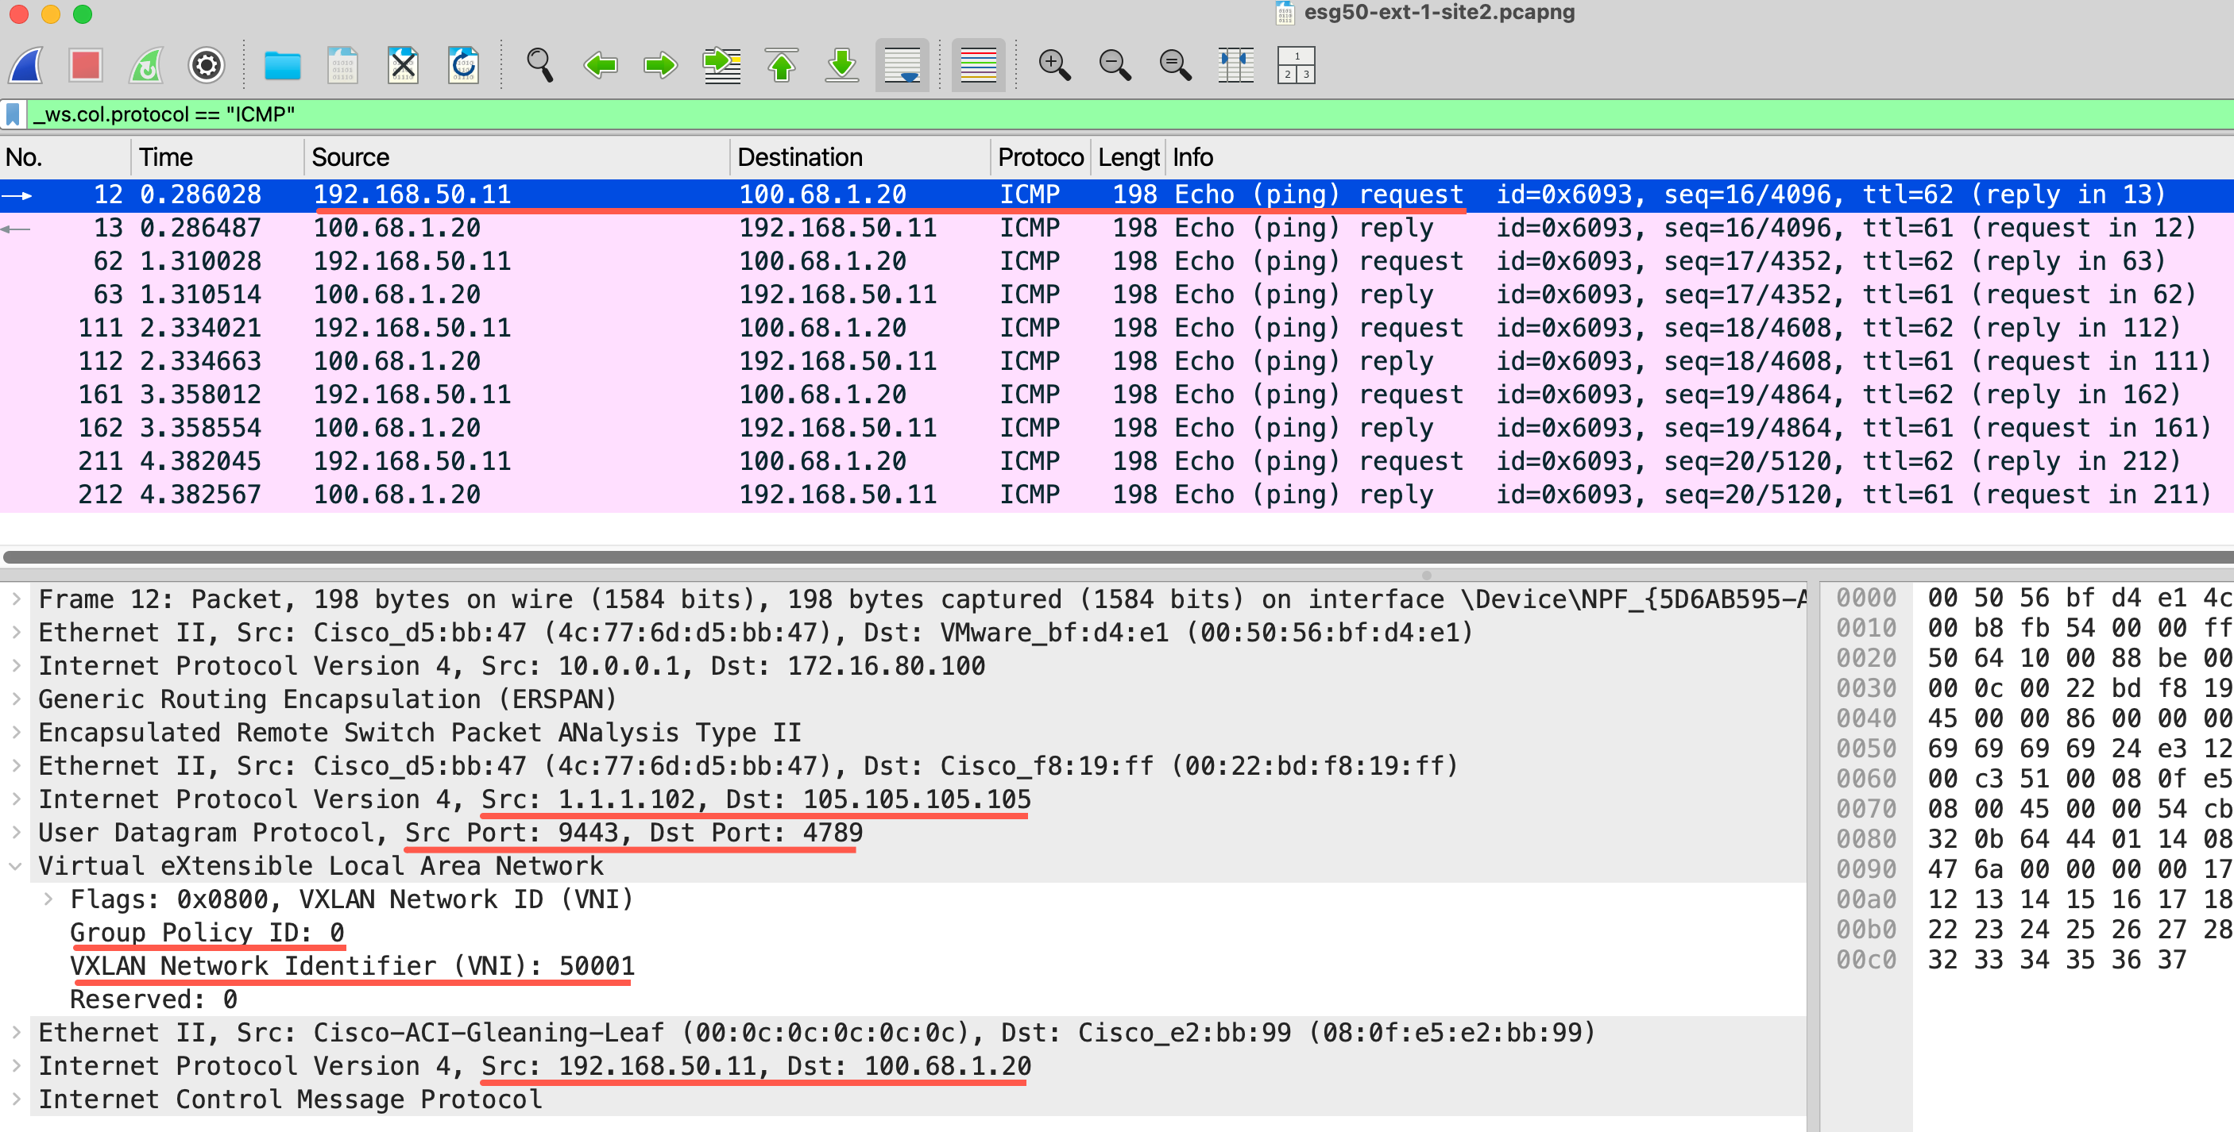
Task: Expand IPv4 Src 192.168.50.11 node
Action: 16,1066
